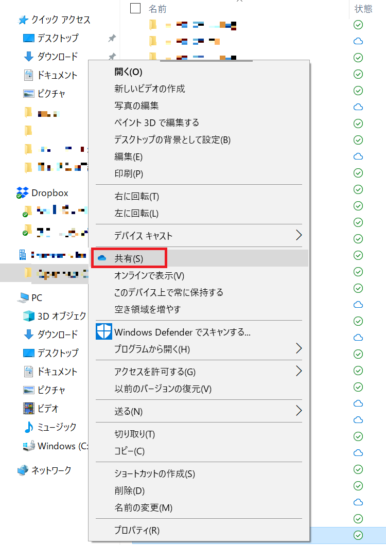386x545 pixels.
Task: Select Dropbox tree label
Action: click(50, 193)
